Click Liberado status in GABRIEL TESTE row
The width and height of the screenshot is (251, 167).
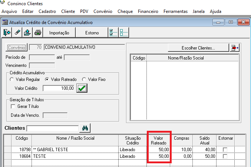pos(133,150)
